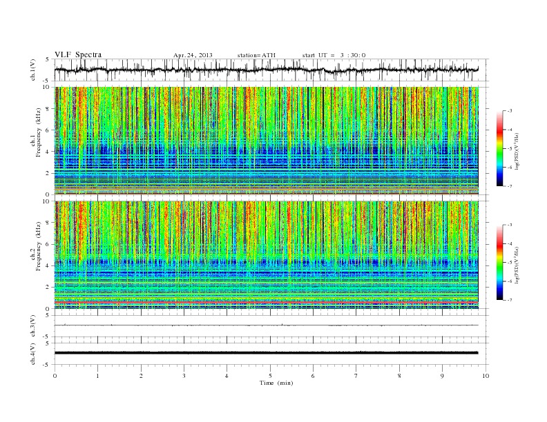Click the "log(PSD)(V²/Hz)" label beside ch.1 colorbar
Viewport: 547px width, 422px height.
click(x=517, y=151)
